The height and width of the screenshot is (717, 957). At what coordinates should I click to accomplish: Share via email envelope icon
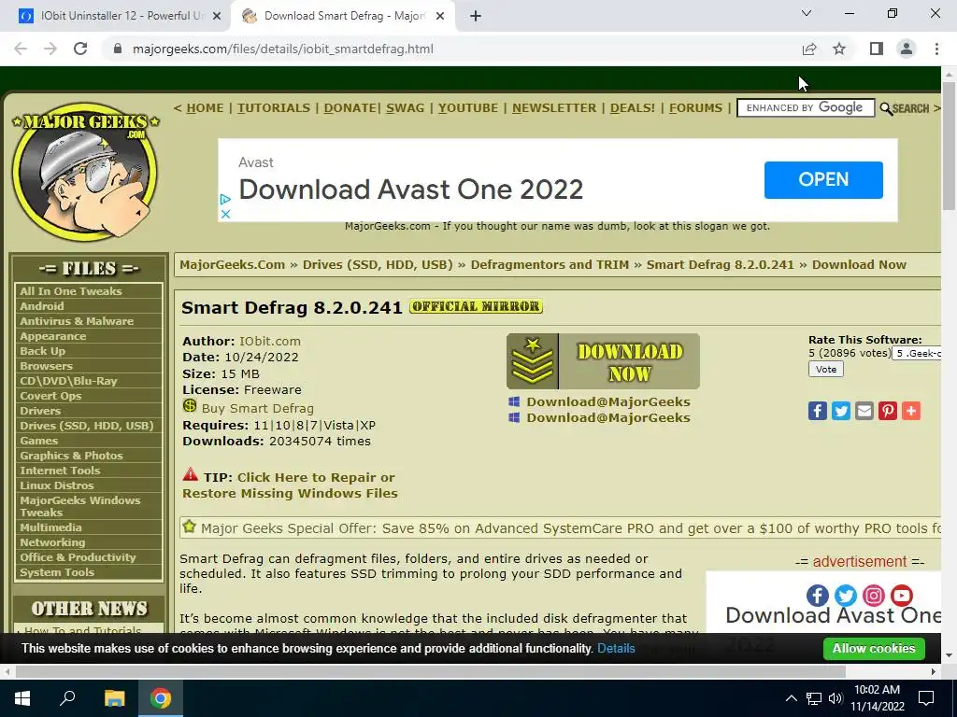click(x=864, y=411)
